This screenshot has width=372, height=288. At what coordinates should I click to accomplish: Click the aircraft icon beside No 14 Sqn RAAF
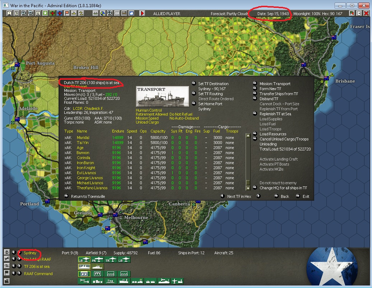pos(6,259)
